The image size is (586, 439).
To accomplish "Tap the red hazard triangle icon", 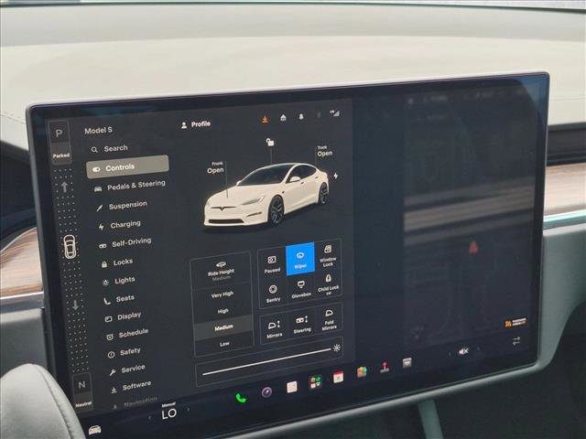I will tap(473, 248).
